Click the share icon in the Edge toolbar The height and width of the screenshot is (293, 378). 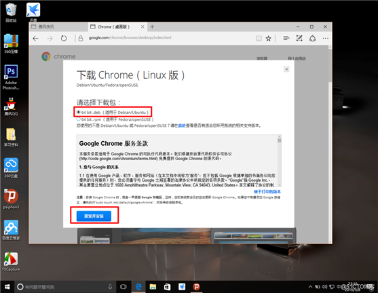click(312, 38)
